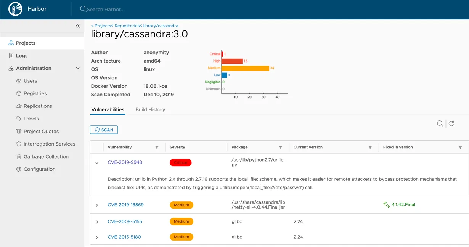The image size is (469, 247).
Task: Filter the Package column
Action: coord(281,148)
